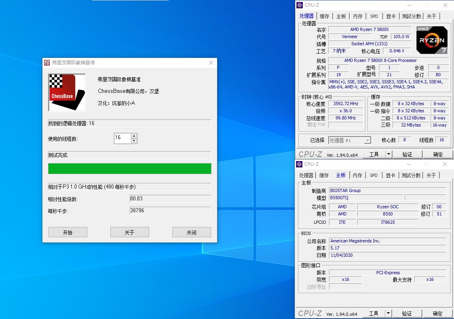The image size is (454, 319).
Task: Click the 99.80 MHz bus speed value
Action: 346,118
